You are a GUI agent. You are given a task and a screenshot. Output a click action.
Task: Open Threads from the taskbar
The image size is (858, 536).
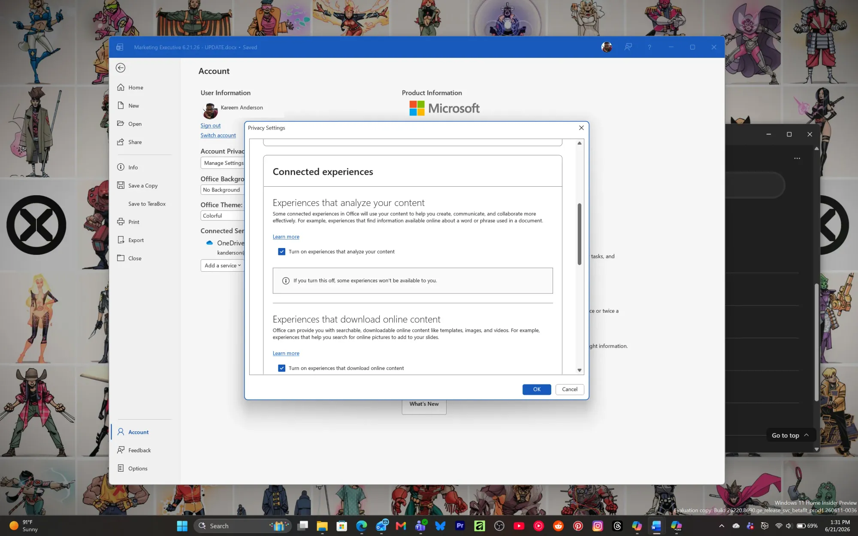617,526
